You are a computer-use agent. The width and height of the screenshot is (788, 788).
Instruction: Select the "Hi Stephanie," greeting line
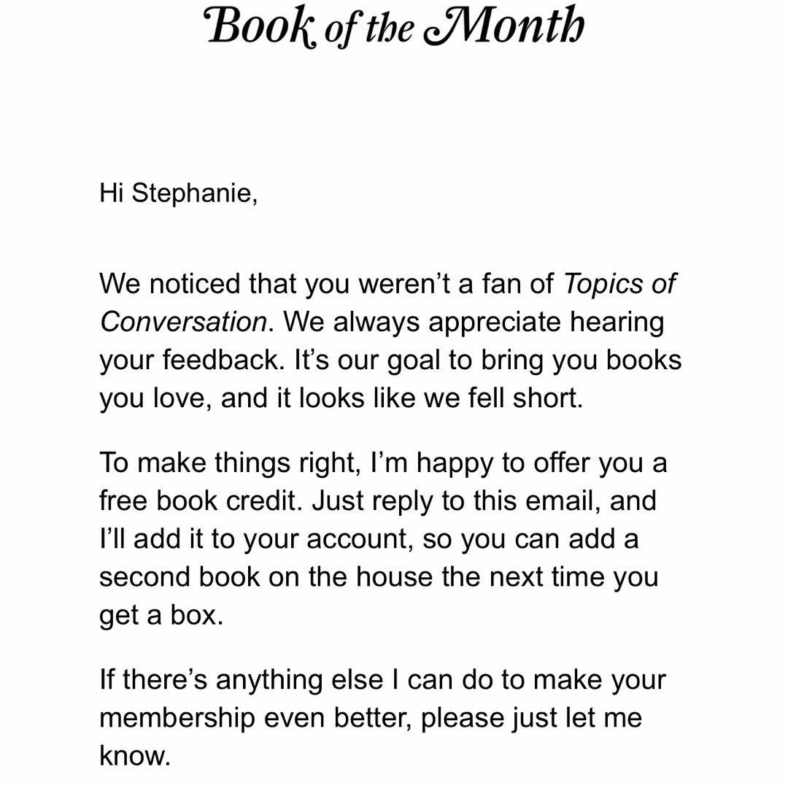179,195
